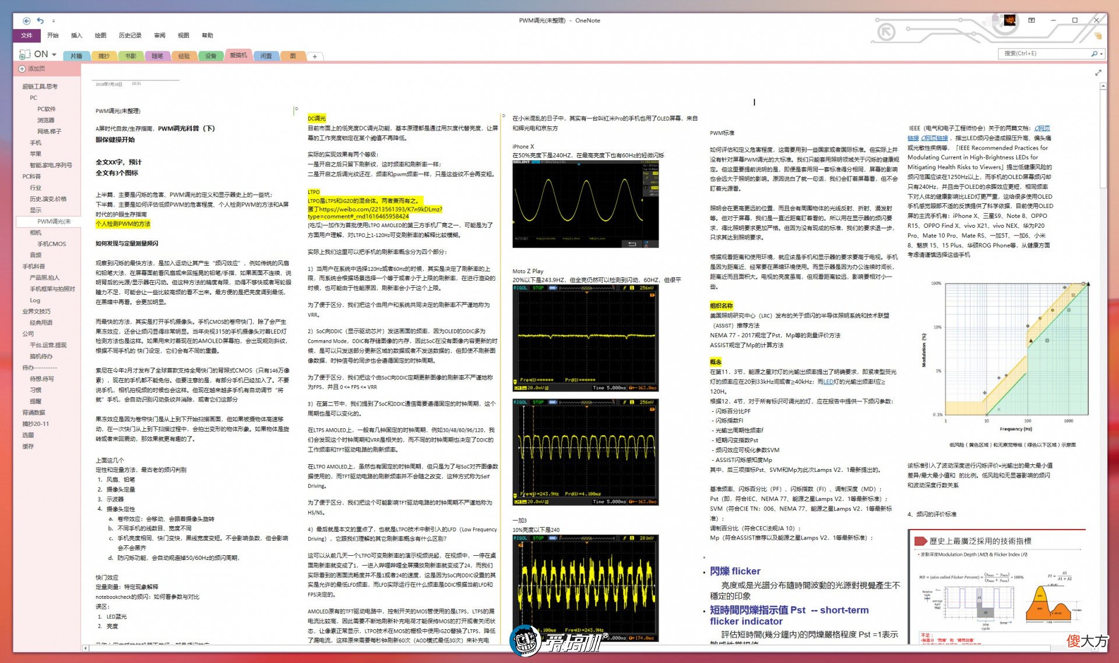Open the first 网页链接 link in IEEE paragraph
This screenshot has width=1119, height=663.
(x=1043, y=128)
